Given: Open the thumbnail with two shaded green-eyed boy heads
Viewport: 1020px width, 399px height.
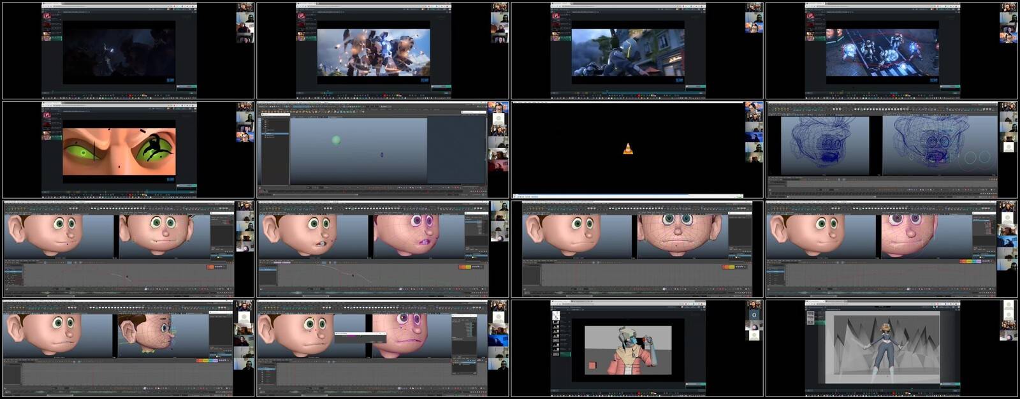Looking at the screenshot, I should [128, 249].
